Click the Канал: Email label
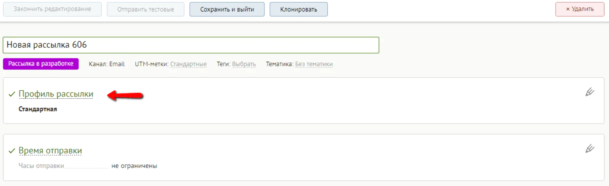Viewport: 609px width, 186px height. coord(107,64)
